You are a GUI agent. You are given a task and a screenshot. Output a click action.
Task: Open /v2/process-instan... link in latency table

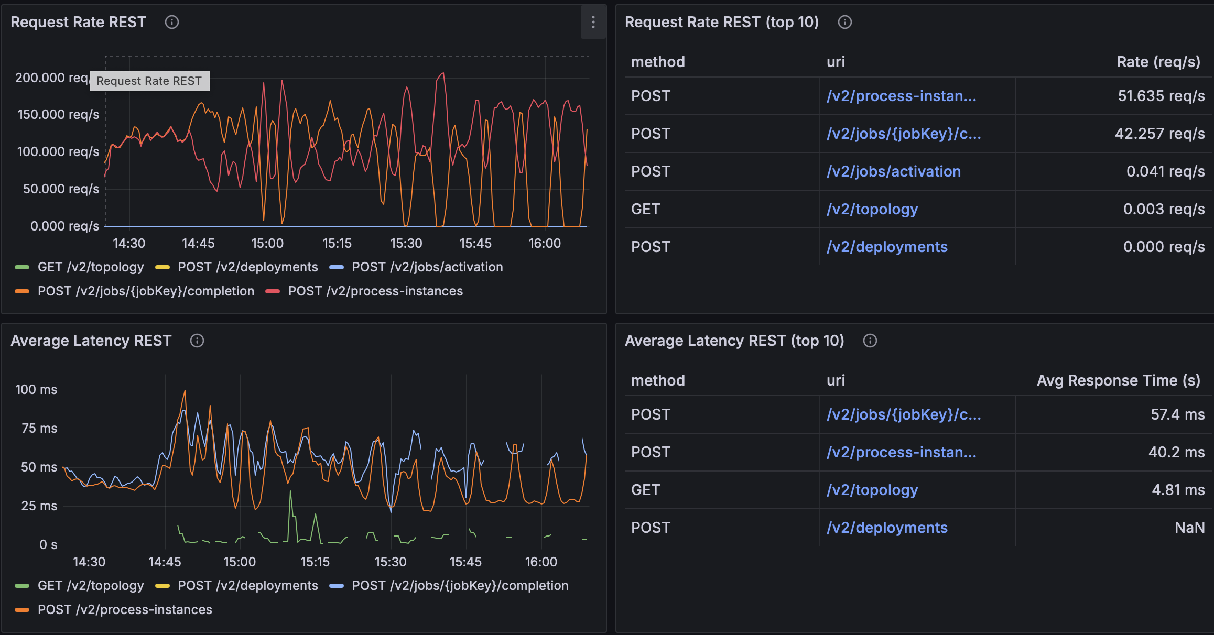pyautogui.click(x=901, y=452)
